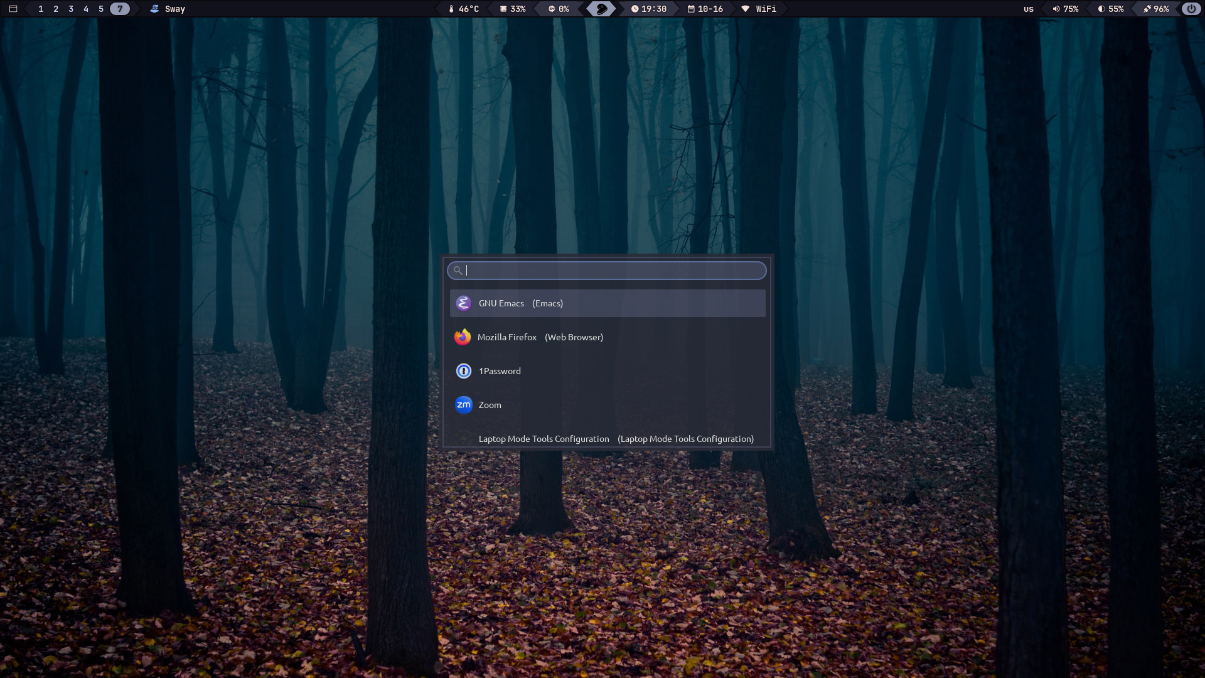Switch to workspace 5
1205x678 pixels.
tap(101, 9)
